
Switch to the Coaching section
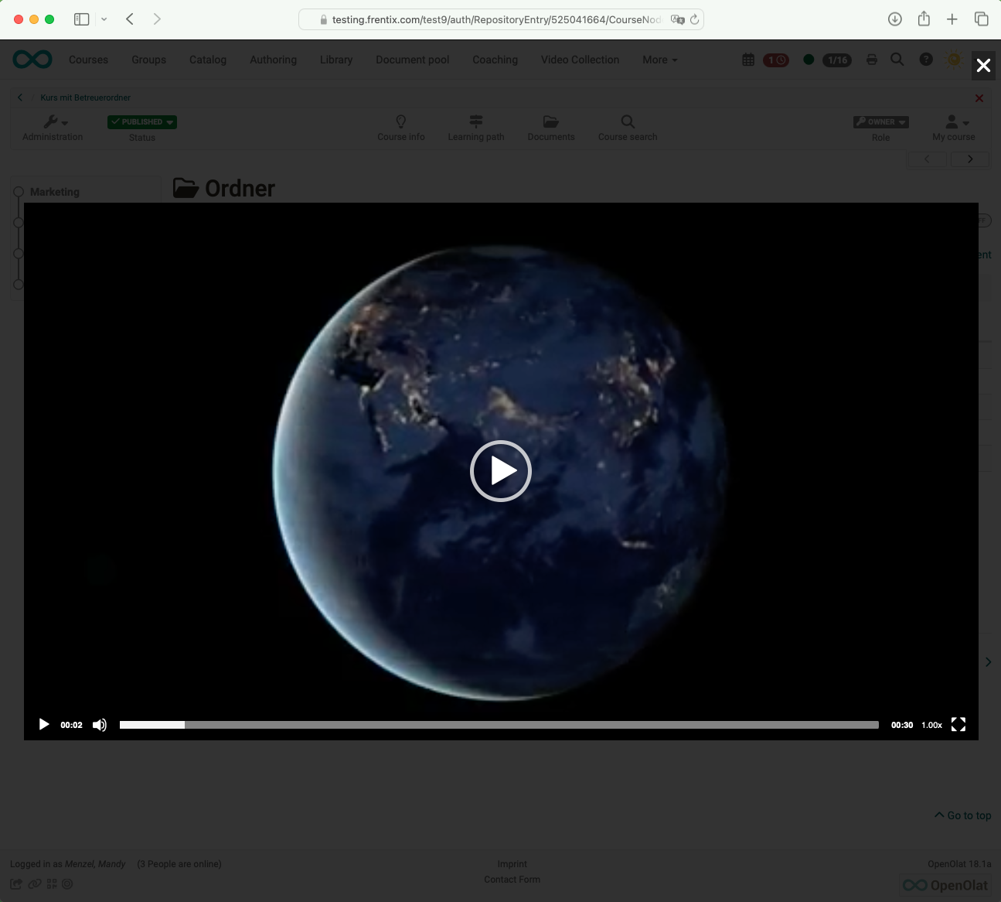[495, 60]
